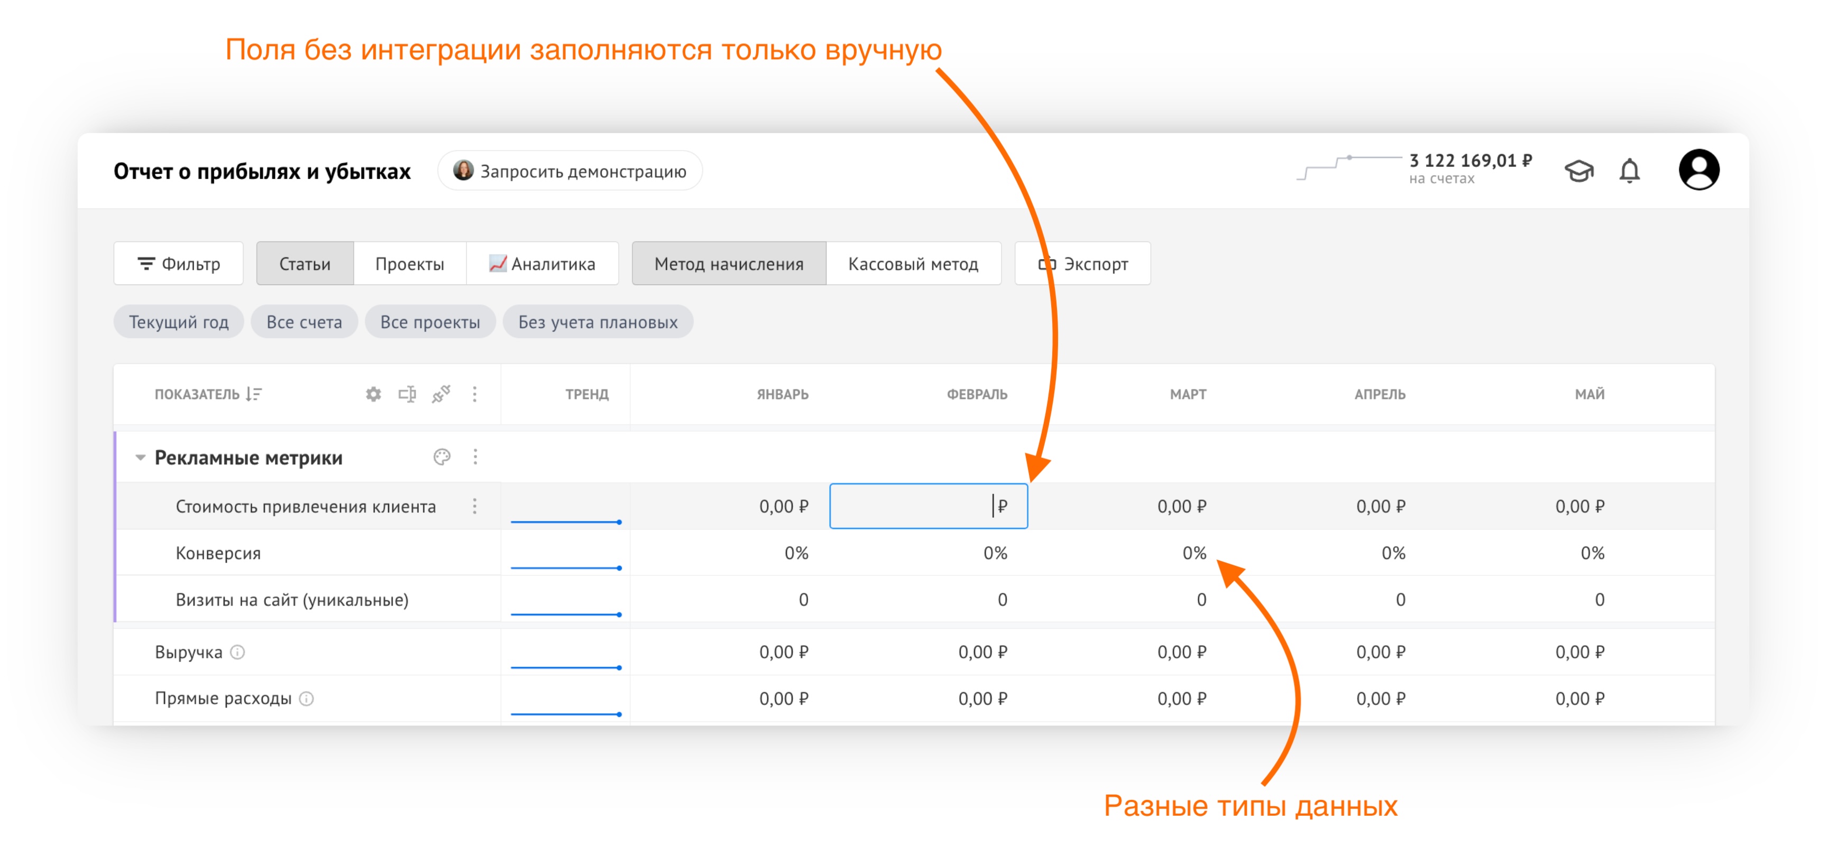Click the Экспорт button
Viewport: 1827px width, 848px height.
(1083, 264)
